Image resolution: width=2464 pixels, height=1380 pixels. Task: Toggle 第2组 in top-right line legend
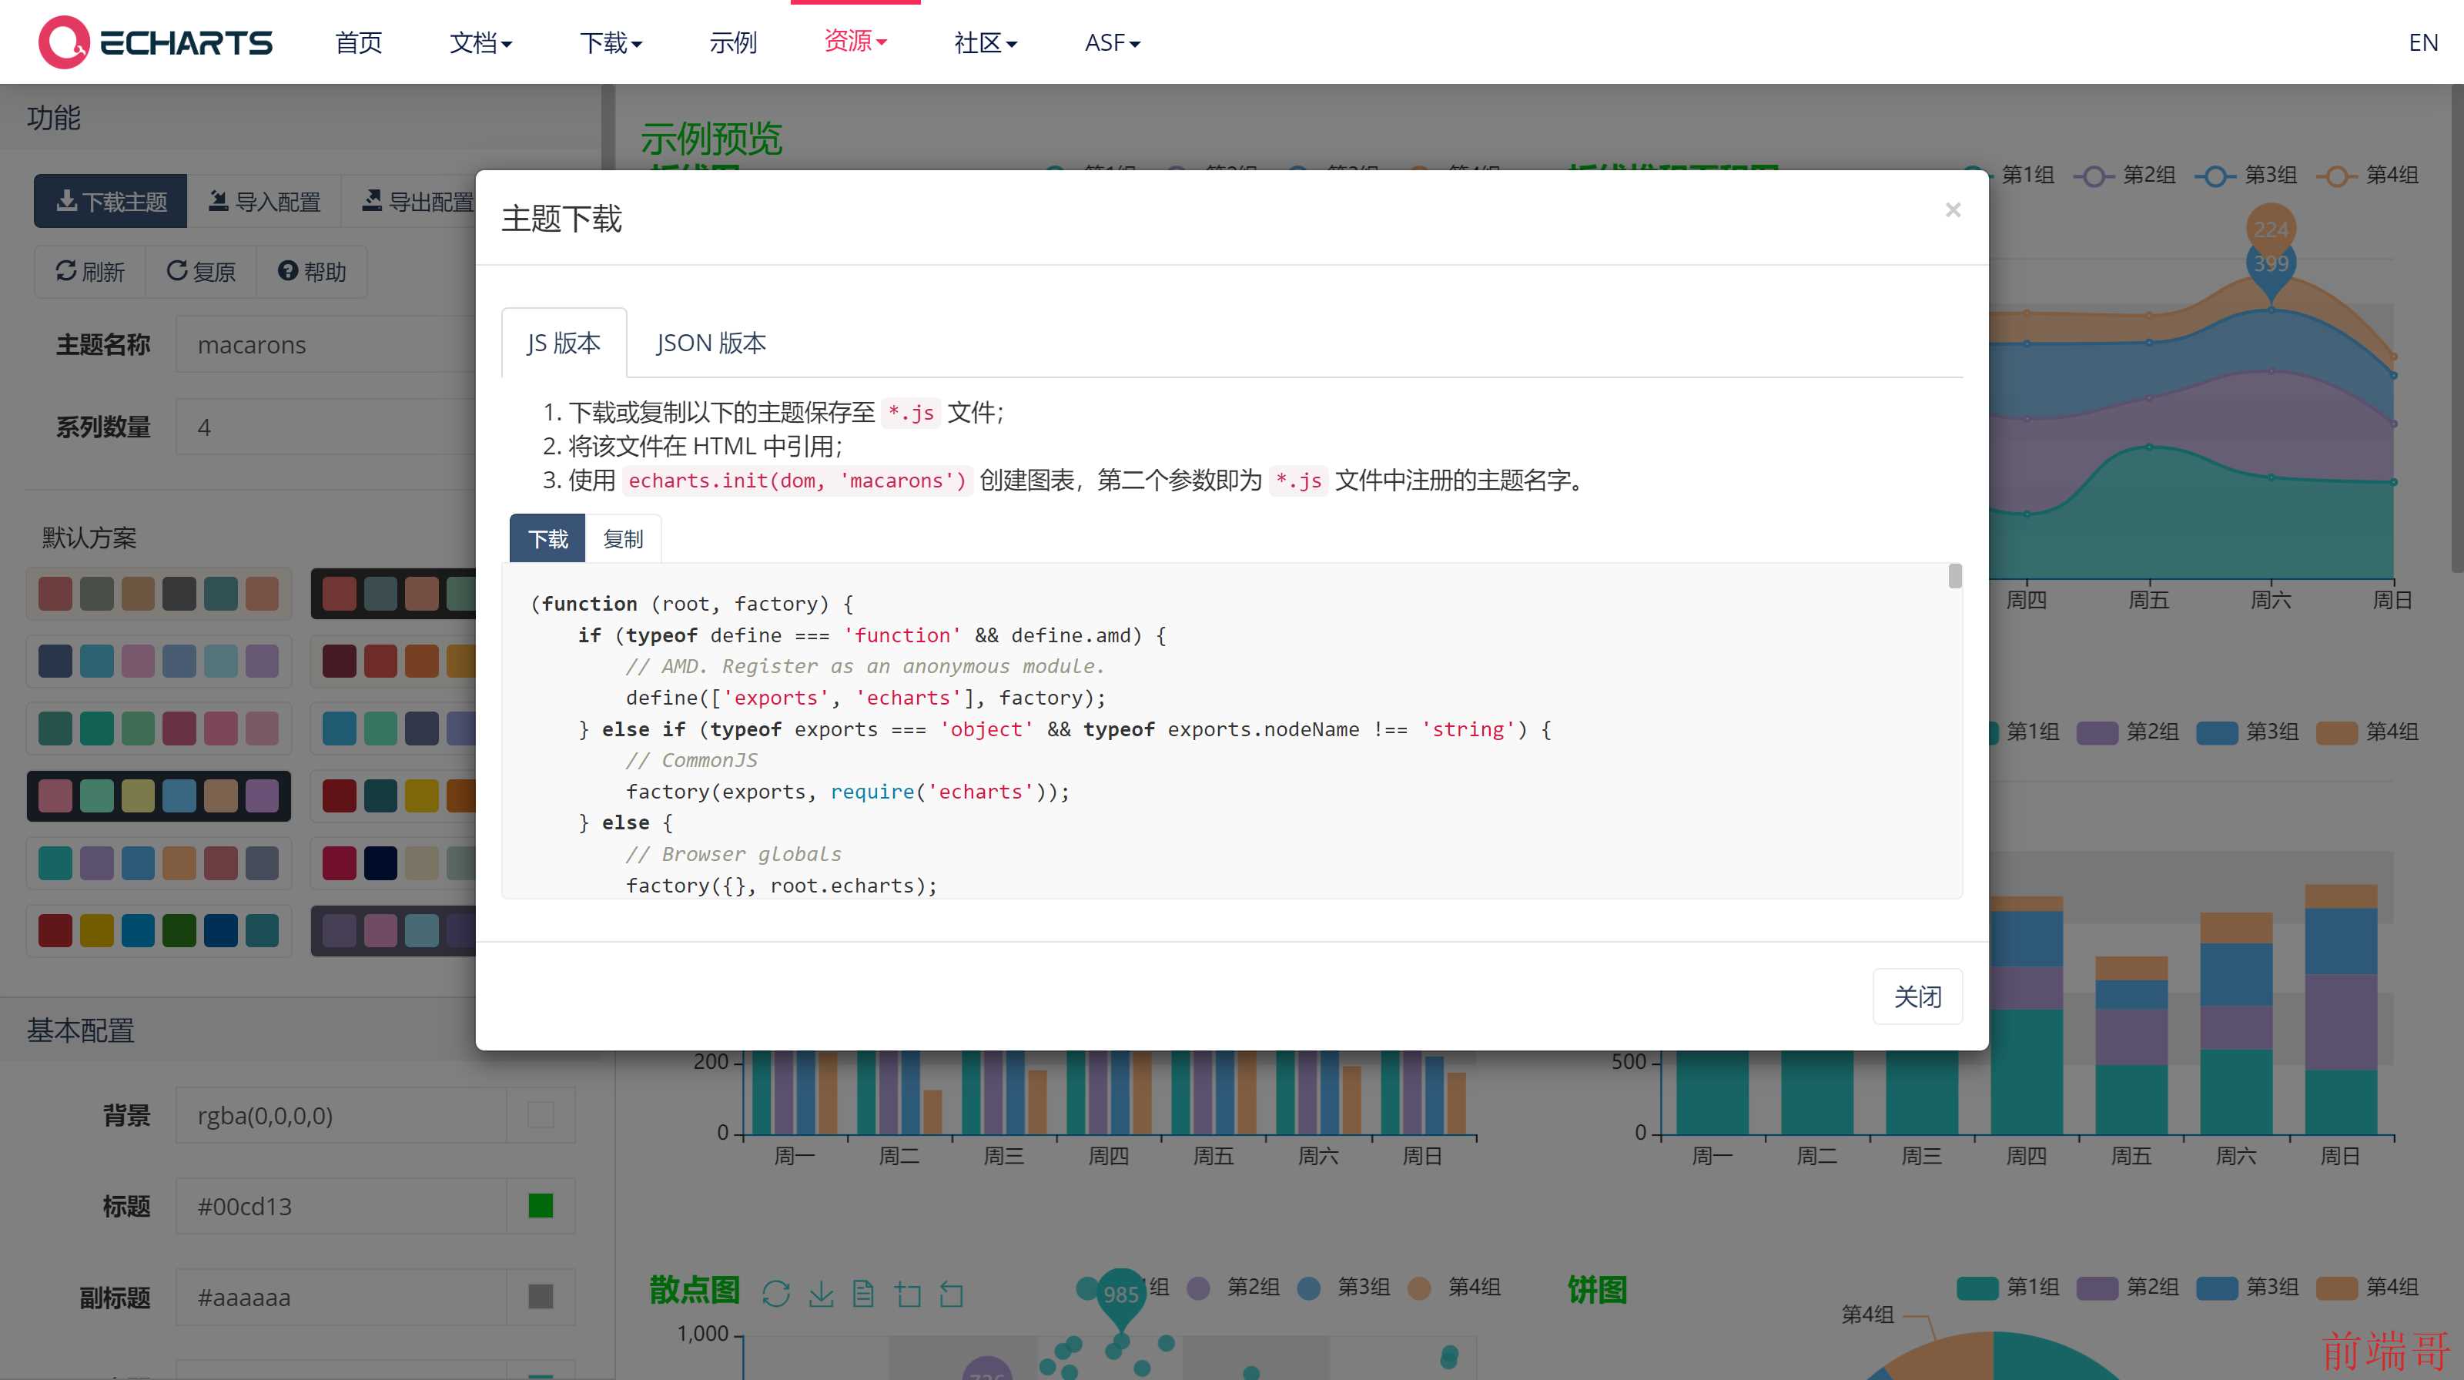(2125, 175)
